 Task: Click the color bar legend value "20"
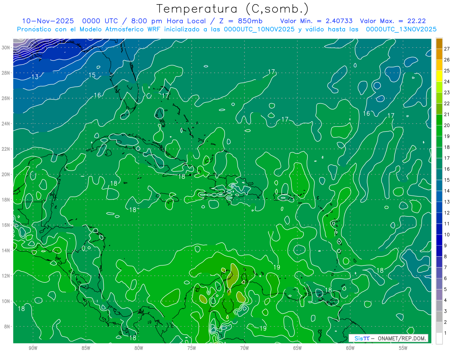447,125
